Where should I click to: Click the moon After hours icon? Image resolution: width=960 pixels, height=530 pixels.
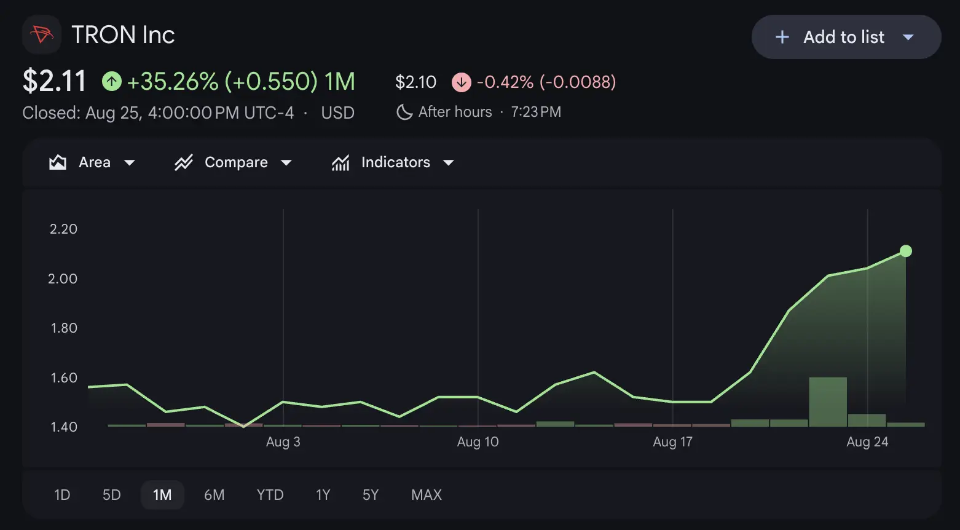pos(404,112)
